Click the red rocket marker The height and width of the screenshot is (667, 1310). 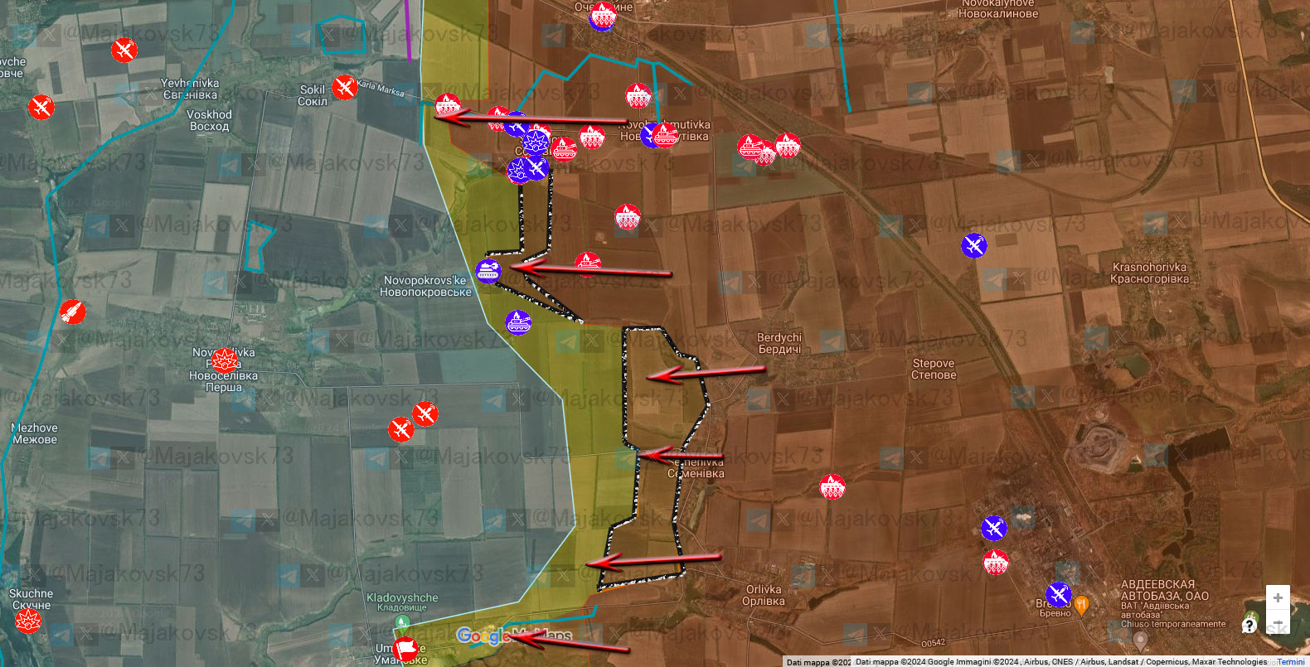point(72,312)
